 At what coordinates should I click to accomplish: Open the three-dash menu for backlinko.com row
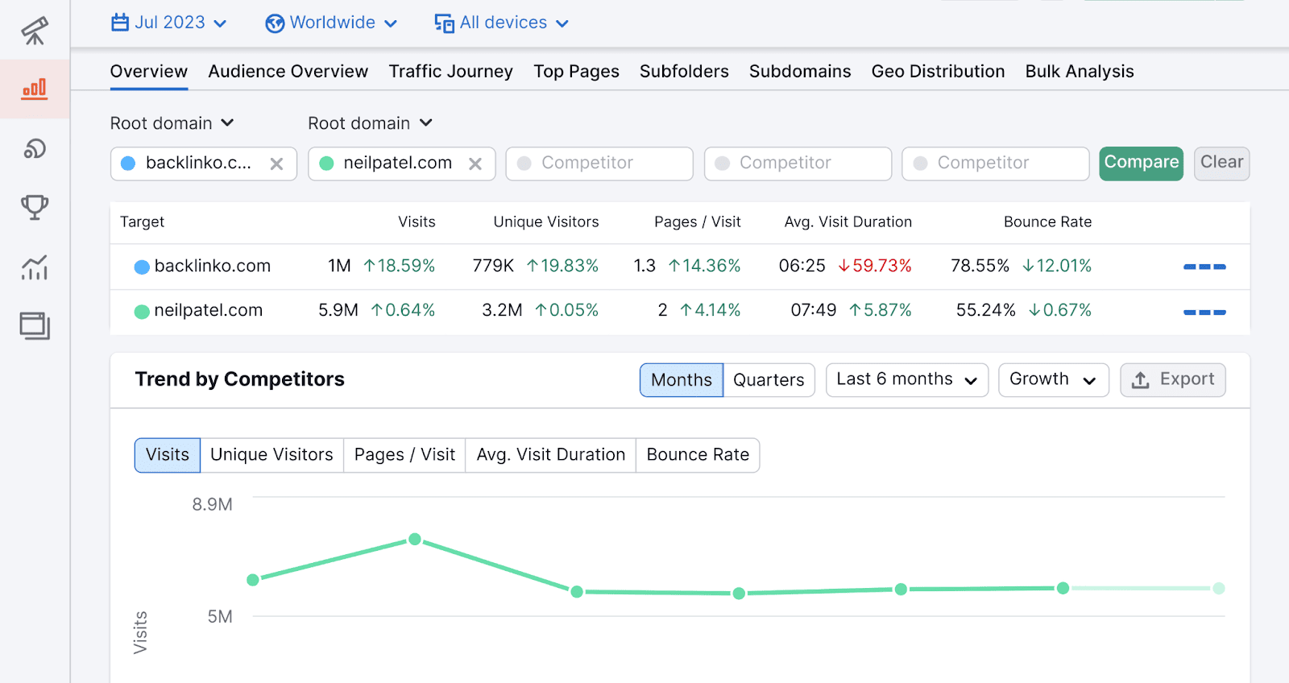click(1204, 267)
